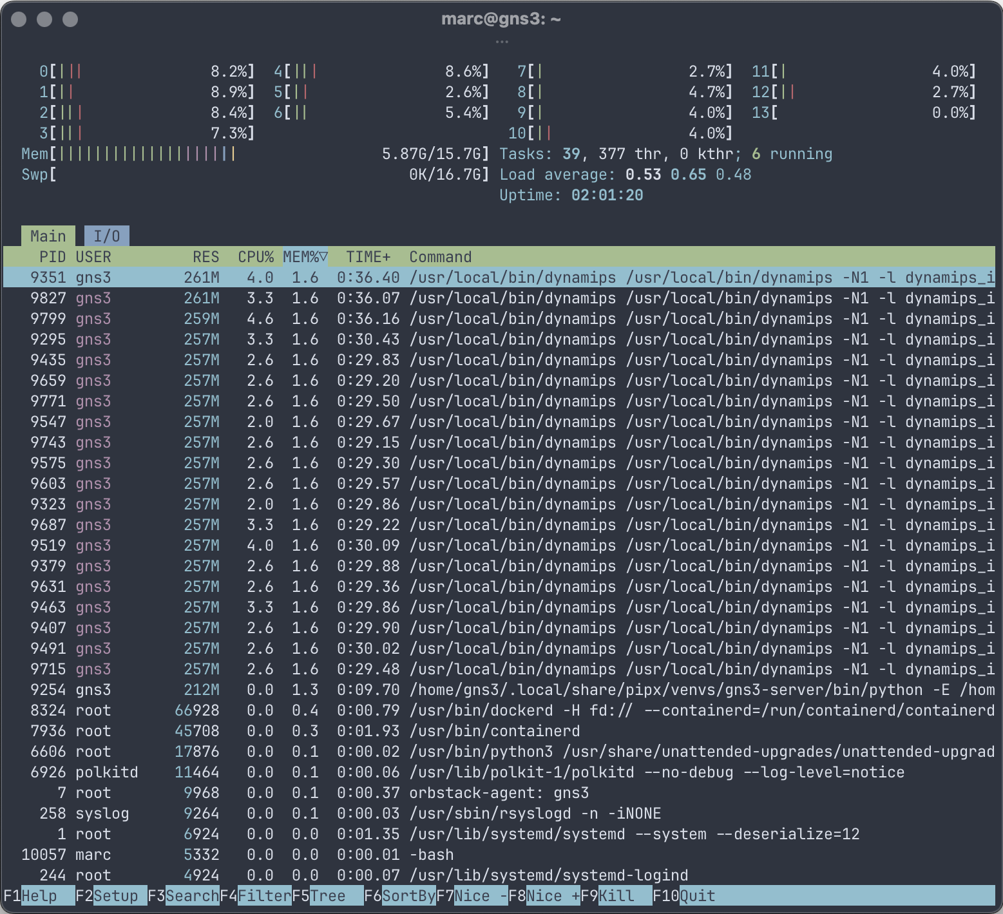Click the Swp usage meter bar

pyautogui.click(x=256, y=174)
